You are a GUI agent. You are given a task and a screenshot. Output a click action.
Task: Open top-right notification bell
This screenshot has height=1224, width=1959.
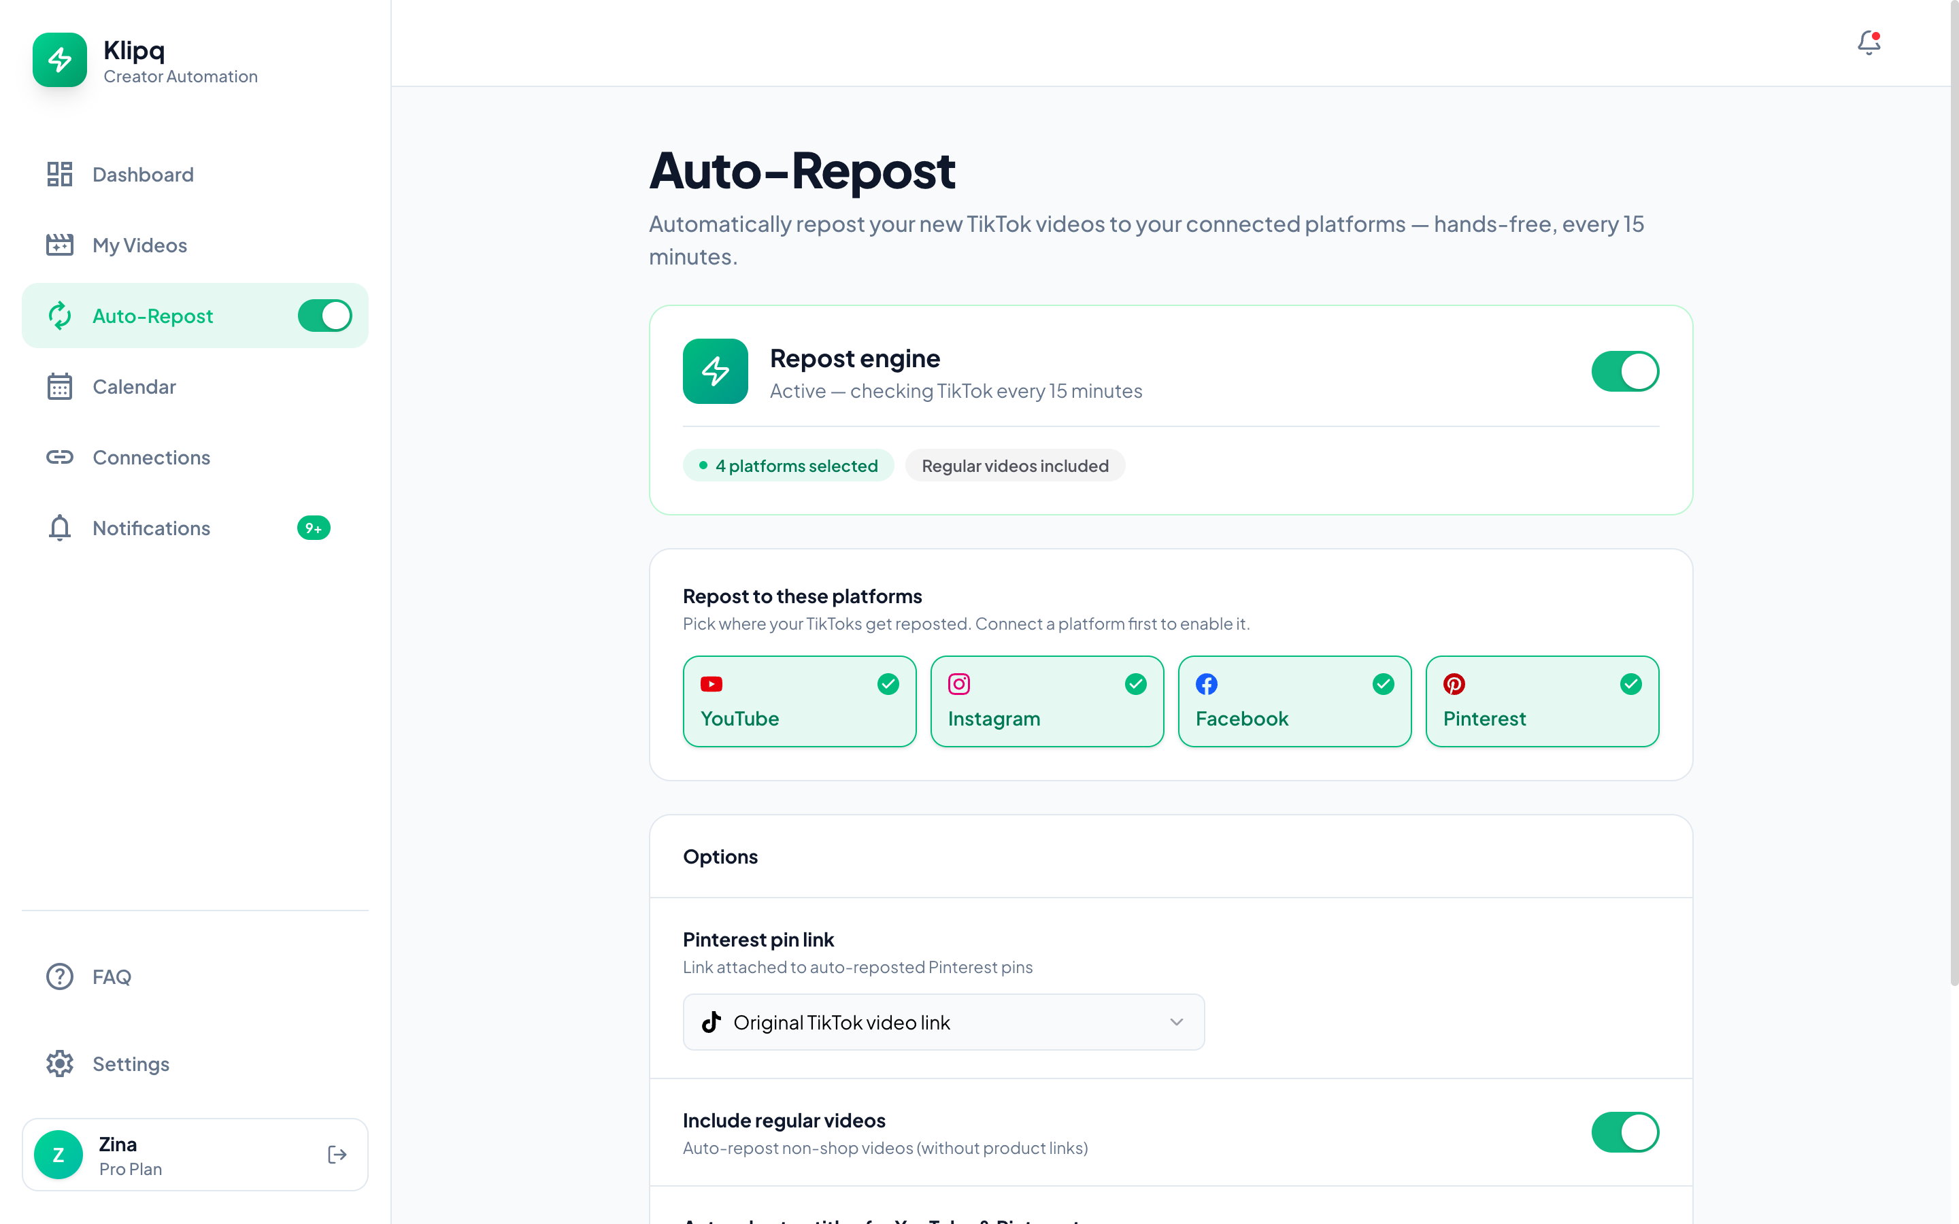[1869, 42]
